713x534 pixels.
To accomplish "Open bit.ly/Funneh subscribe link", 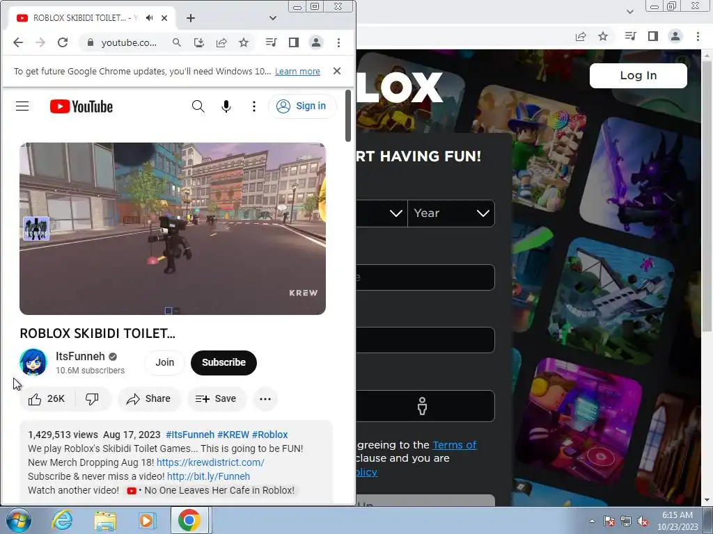I will [209, 476].
